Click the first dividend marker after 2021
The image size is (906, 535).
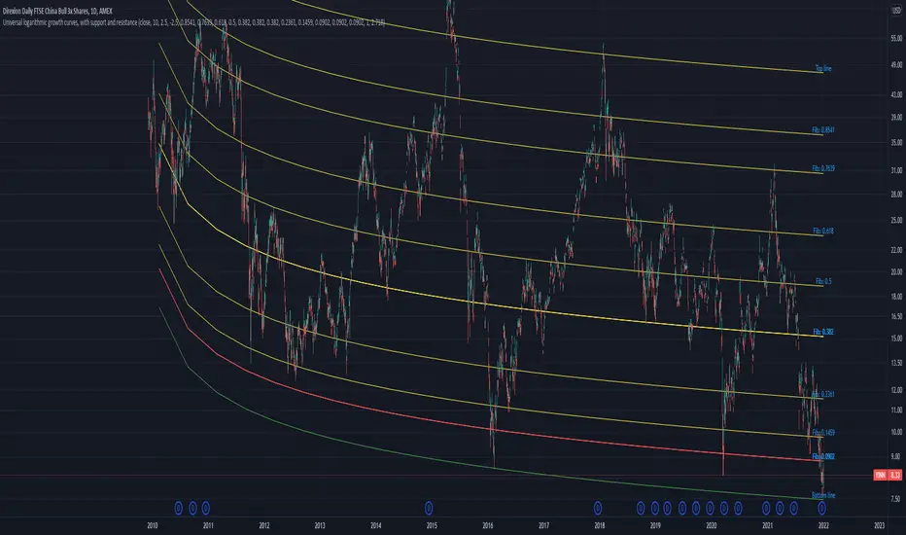[x=780, y=509]
